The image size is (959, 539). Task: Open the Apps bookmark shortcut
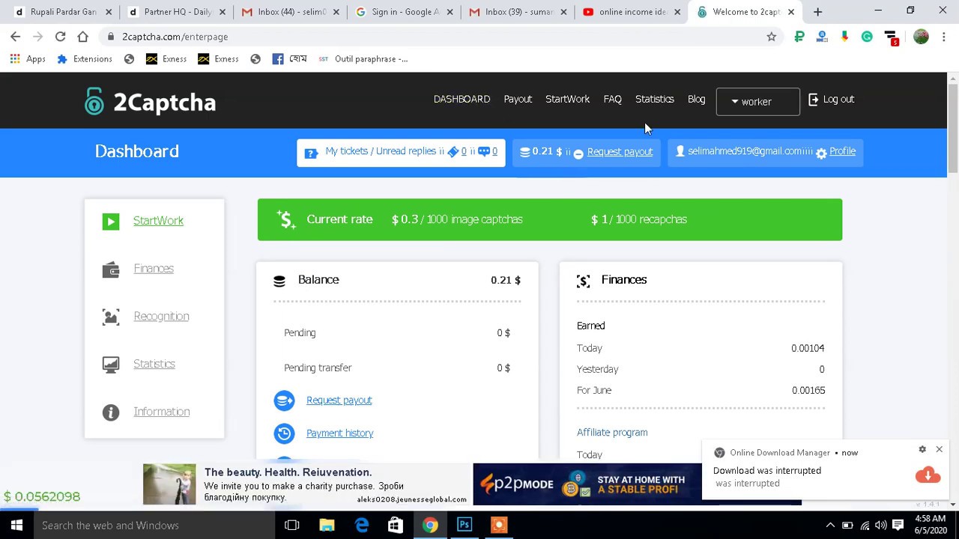pos(28,59)
